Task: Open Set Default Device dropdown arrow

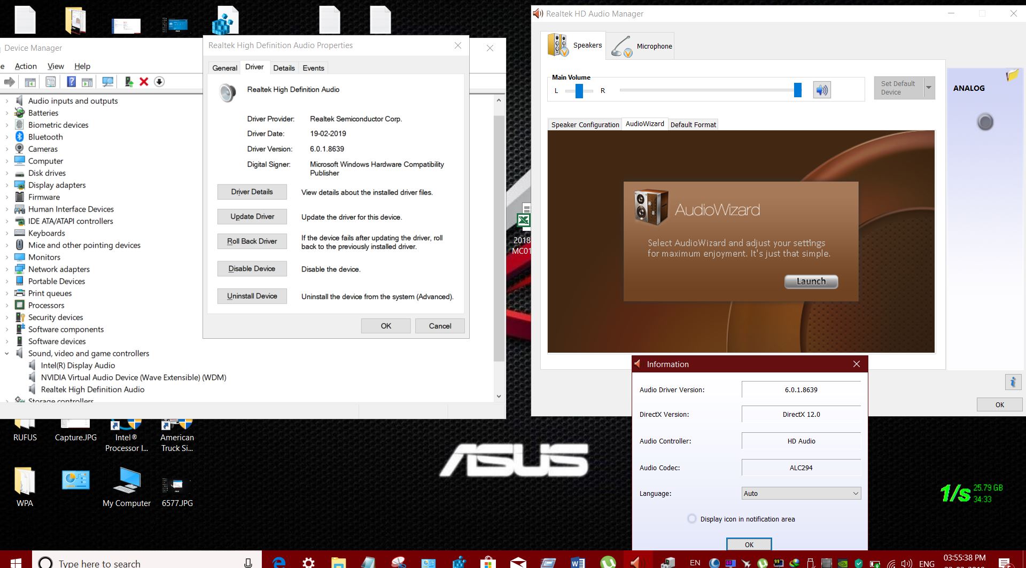Action: tap(929, 88)
